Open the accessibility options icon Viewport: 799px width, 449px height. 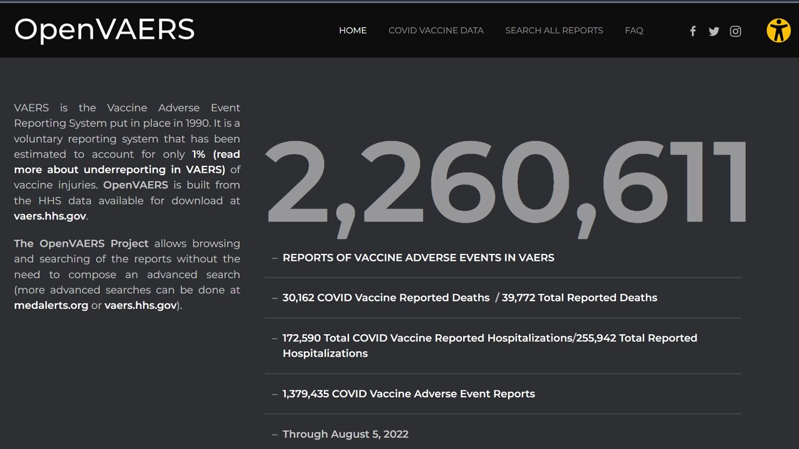(778, 30)
